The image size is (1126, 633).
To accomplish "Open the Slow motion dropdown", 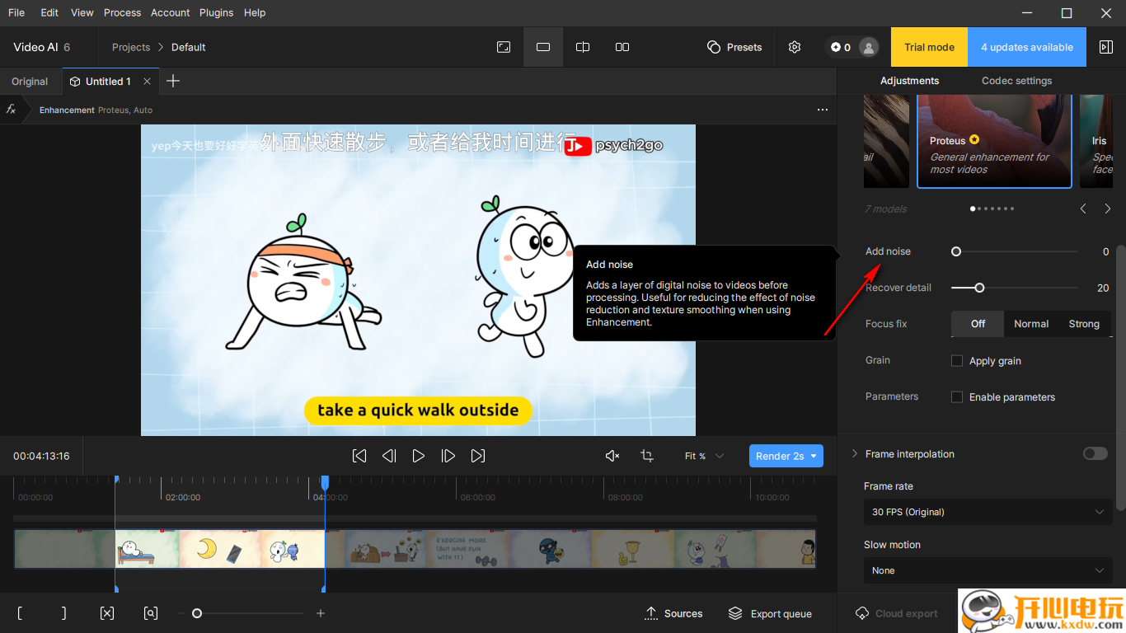I will [988, 570].
